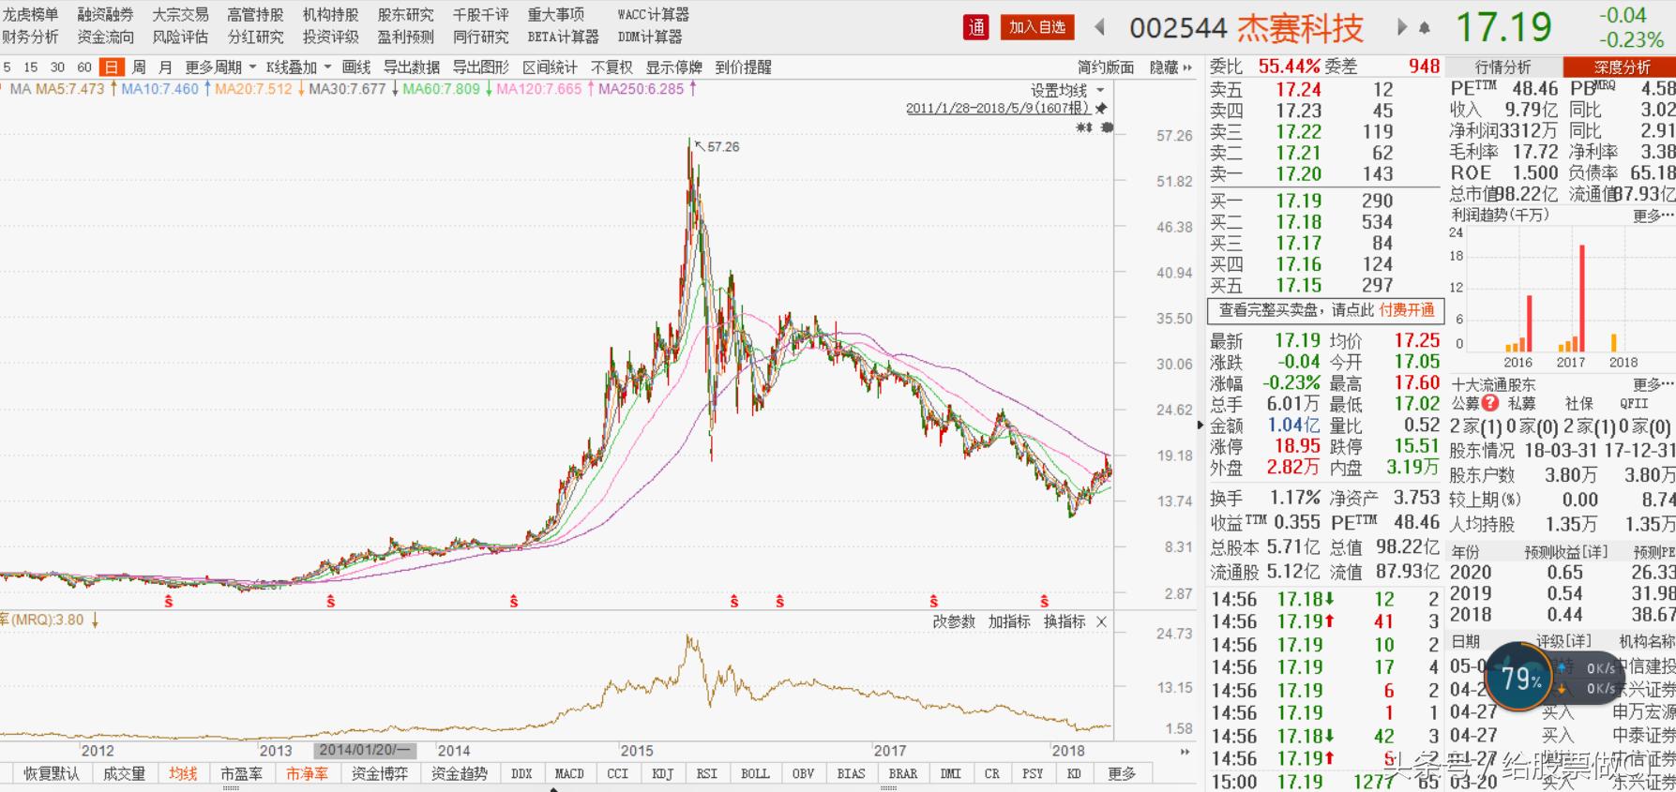Click the floating 79% memory widget

tap(1521, 680)
